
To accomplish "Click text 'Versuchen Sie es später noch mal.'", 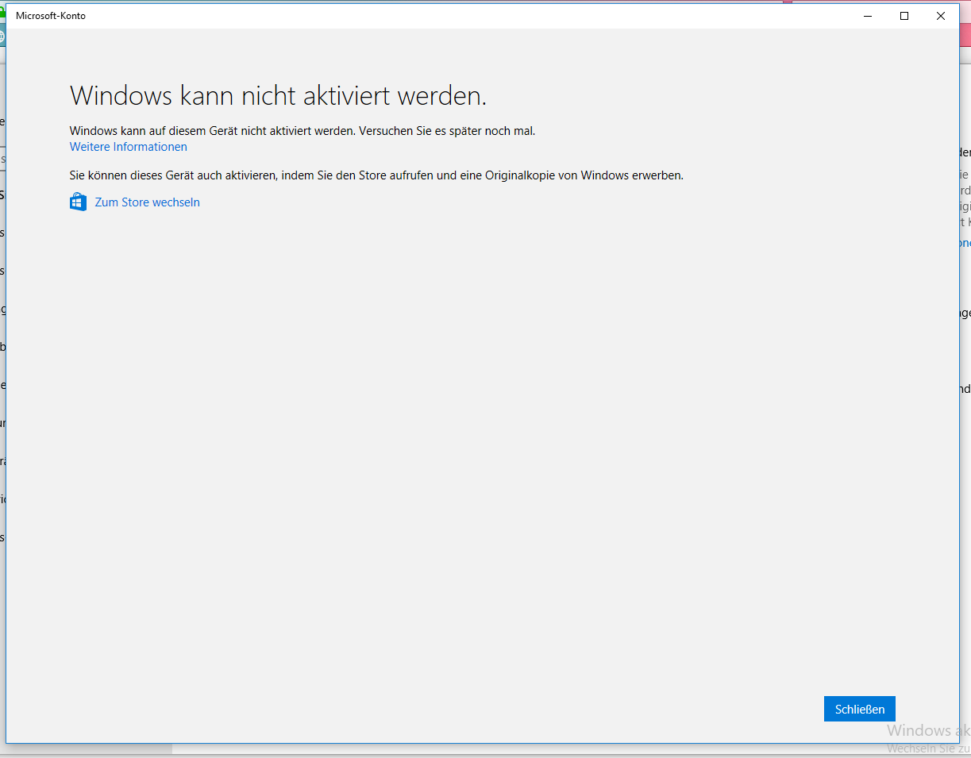I will pyautogui.click(x=447, y=131).
